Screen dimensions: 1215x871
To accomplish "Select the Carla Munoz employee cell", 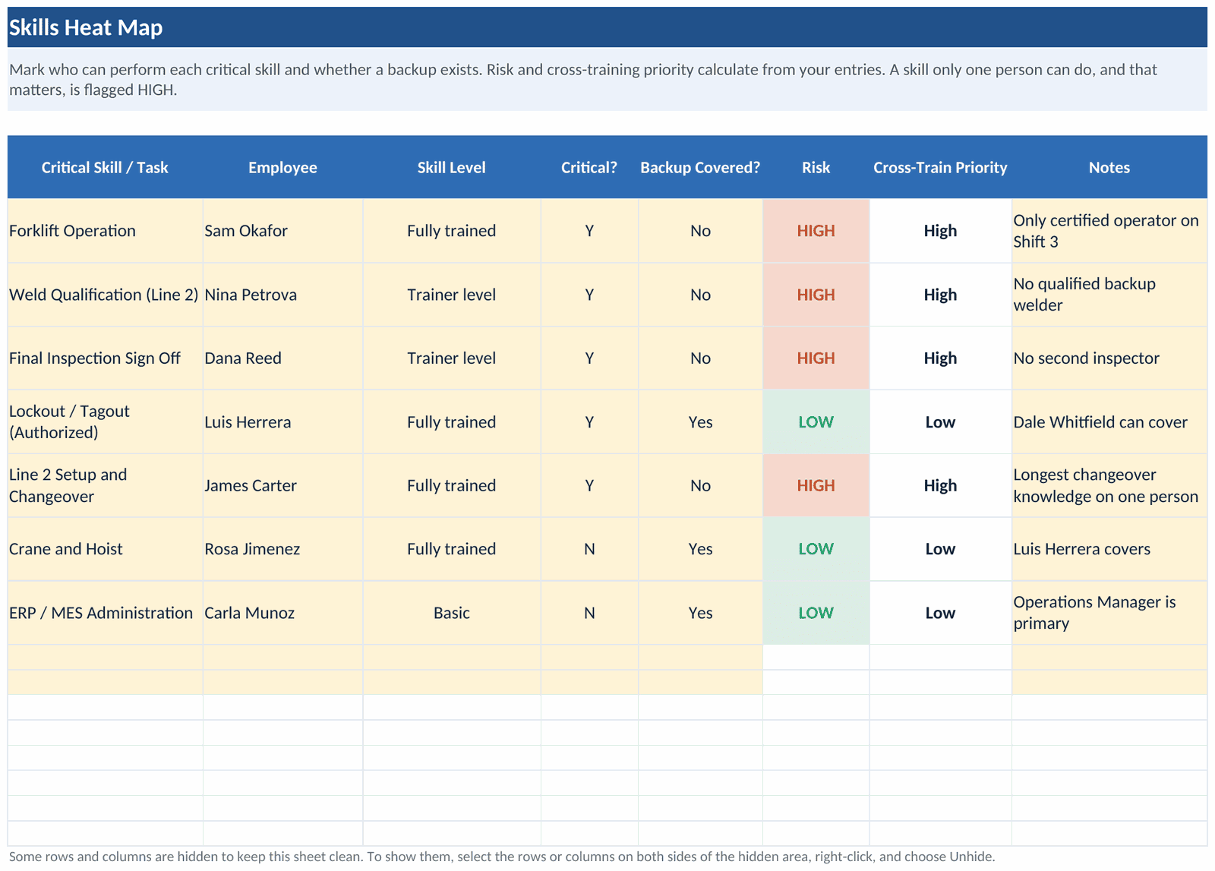I will coord(282,613).
